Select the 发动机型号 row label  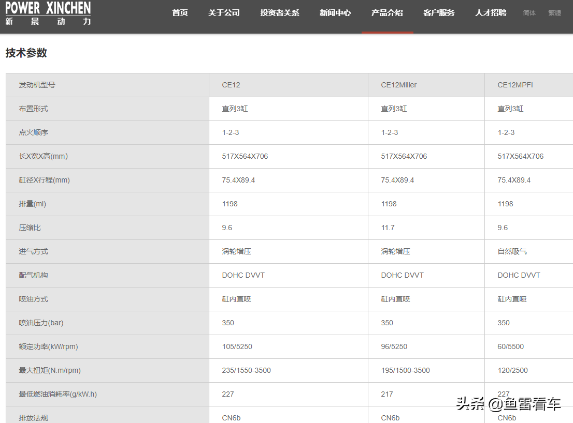pos(37,85)
